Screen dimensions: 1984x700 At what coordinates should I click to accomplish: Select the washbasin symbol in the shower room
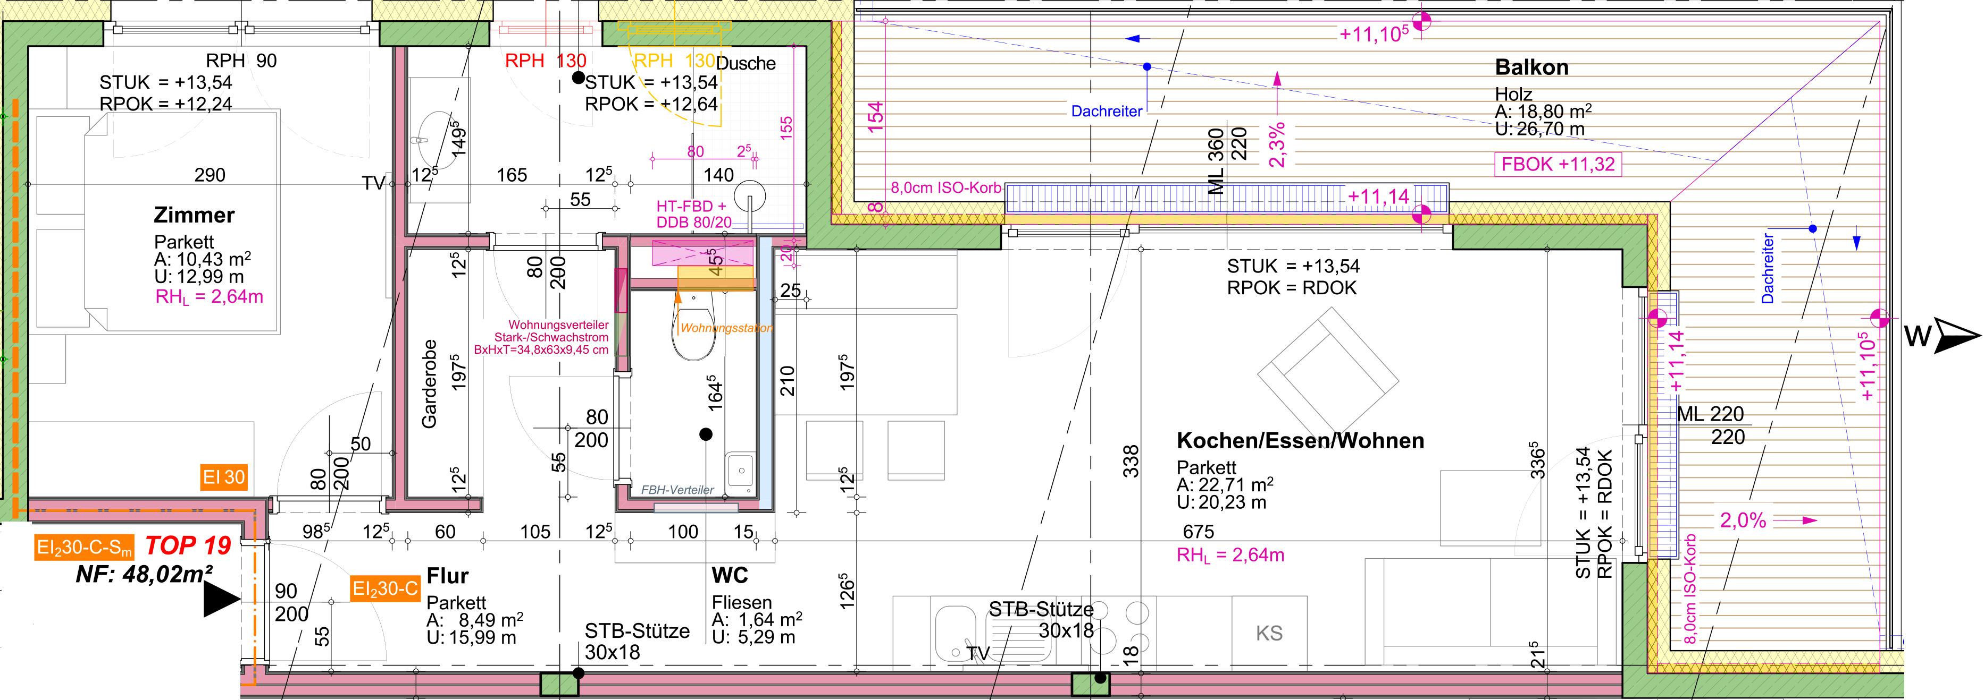point(436,139)
